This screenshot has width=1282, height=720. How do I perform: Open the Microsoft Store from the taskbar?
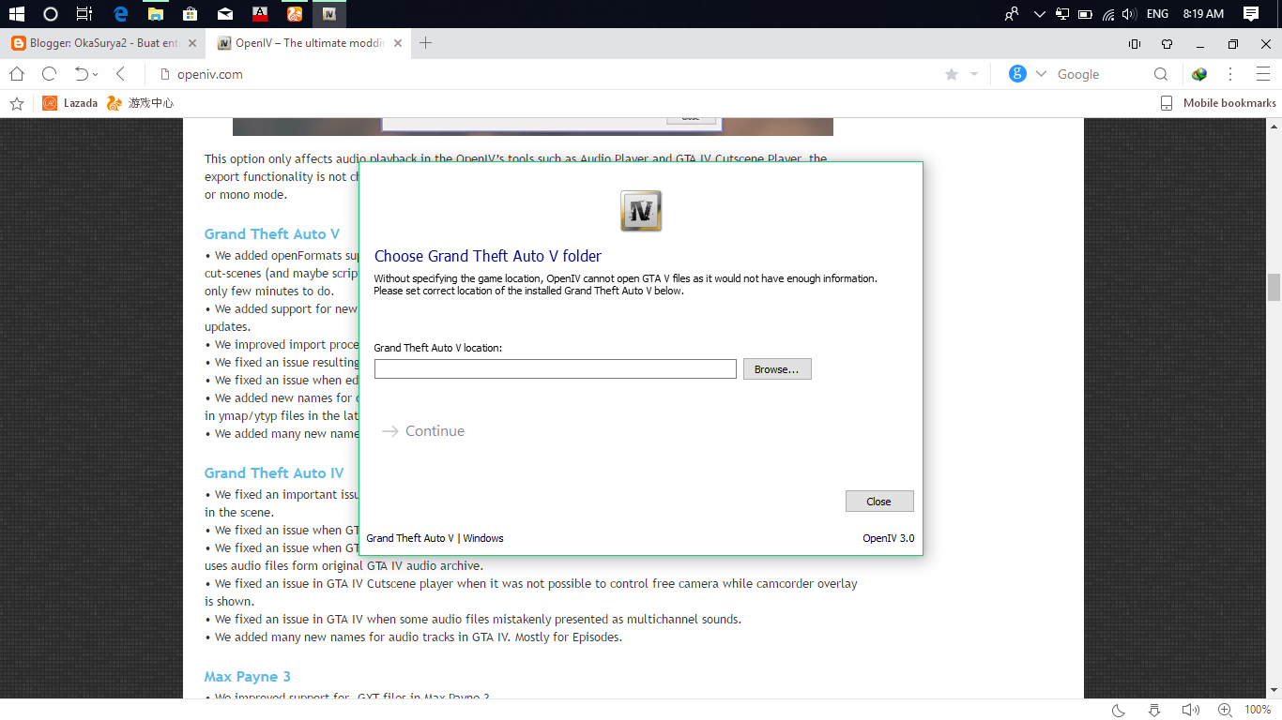coord(190,14)
